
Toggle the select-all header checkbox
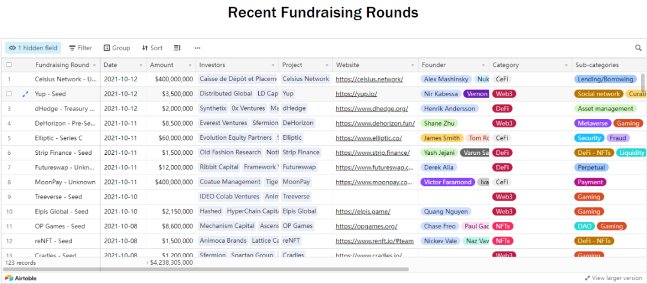pos(9,65)
